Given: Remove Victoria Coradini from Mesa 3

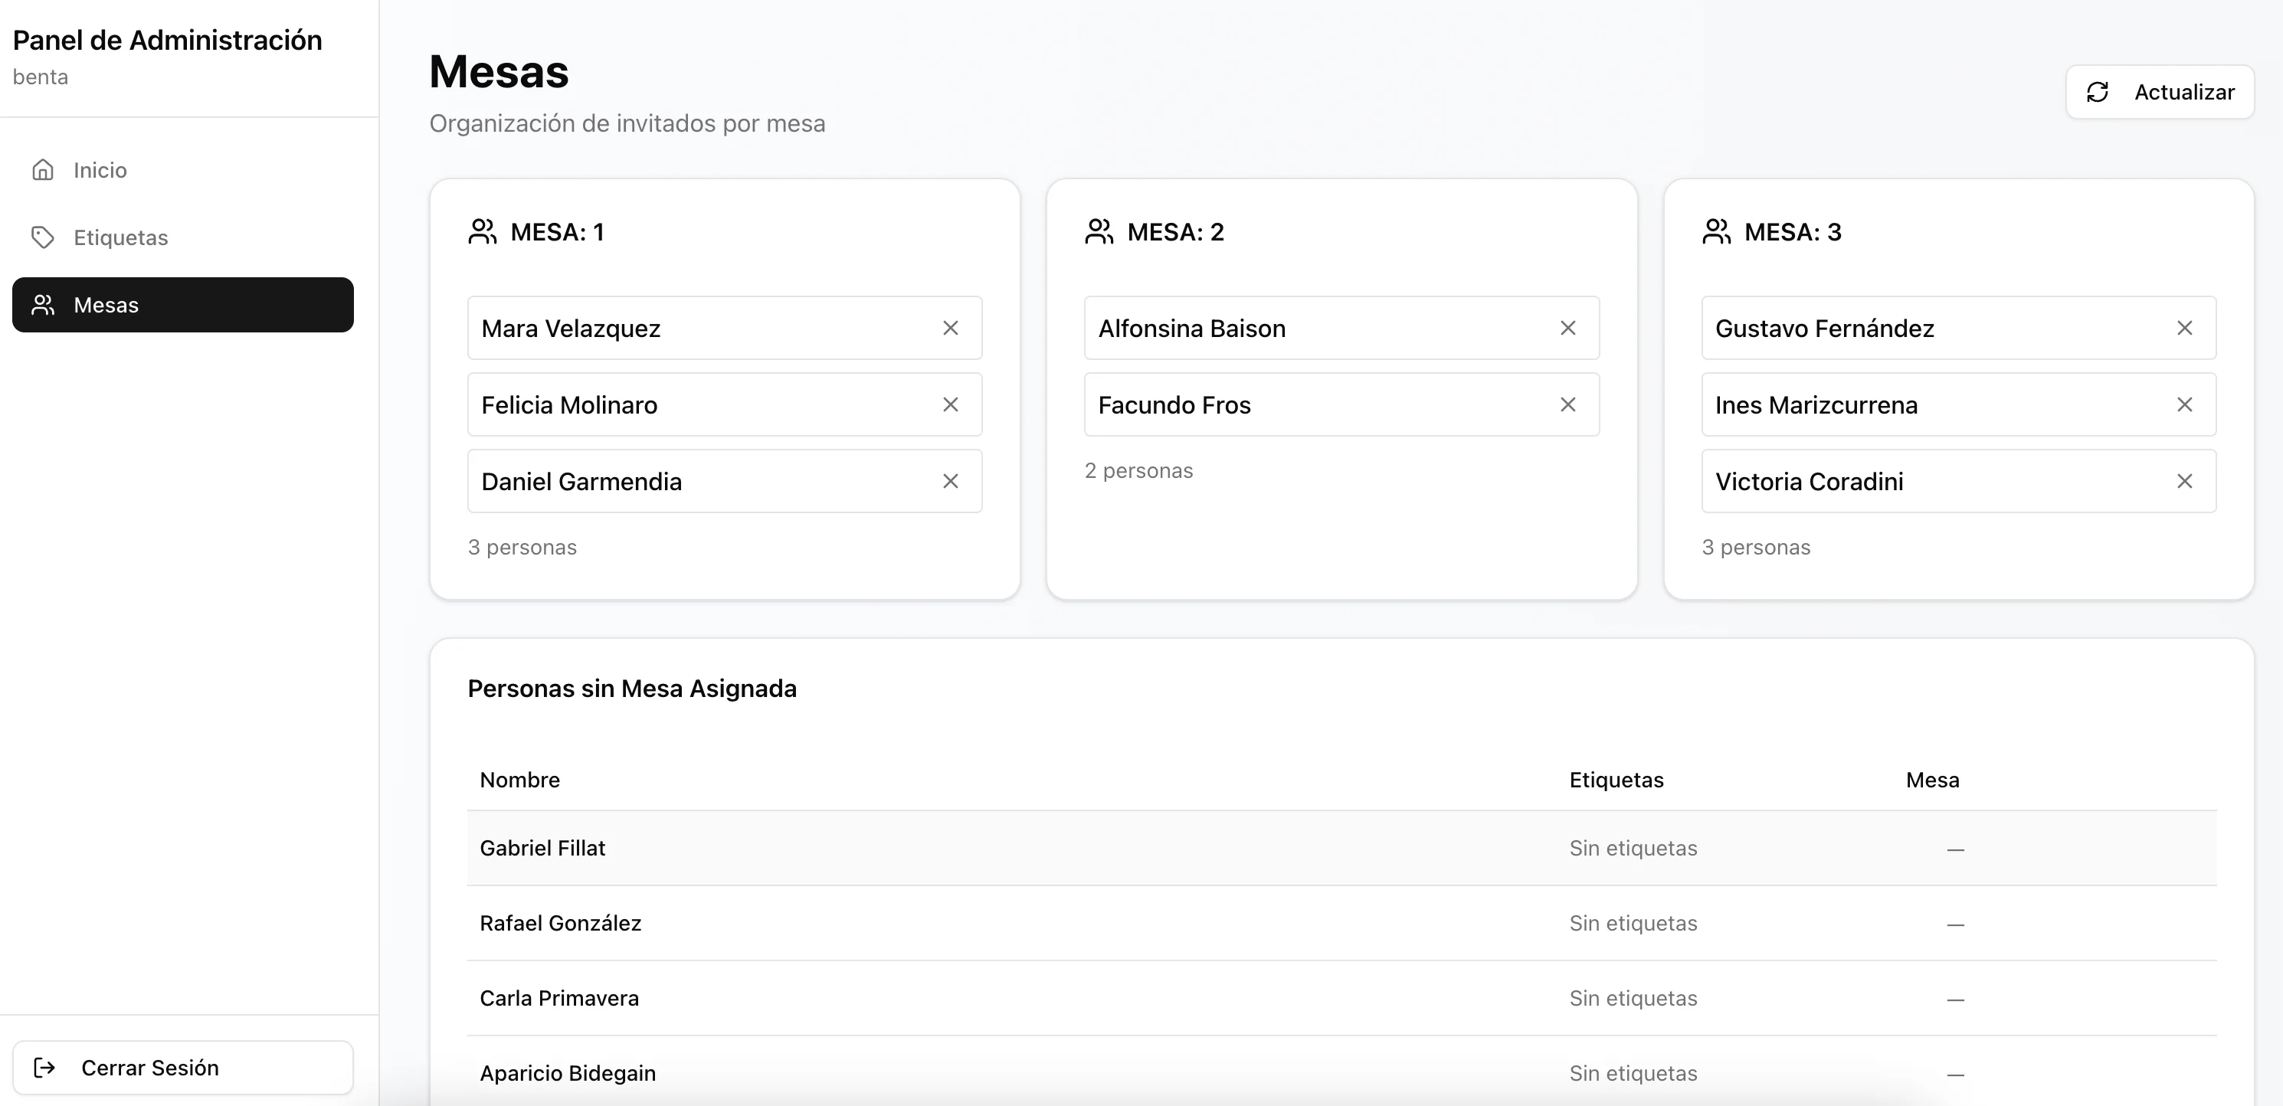Looking at the screenshot, I should (2183, 481).
